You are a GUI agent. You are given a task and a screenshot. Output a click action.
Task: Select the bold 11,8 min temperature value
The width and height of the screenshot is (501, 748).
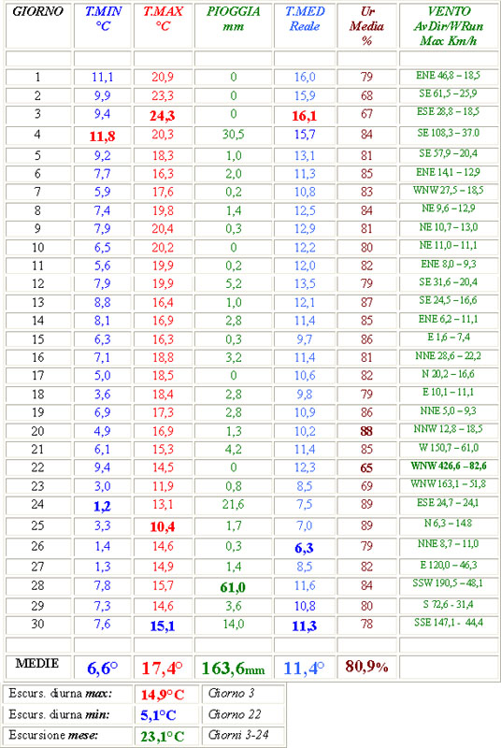pos(102,137)
